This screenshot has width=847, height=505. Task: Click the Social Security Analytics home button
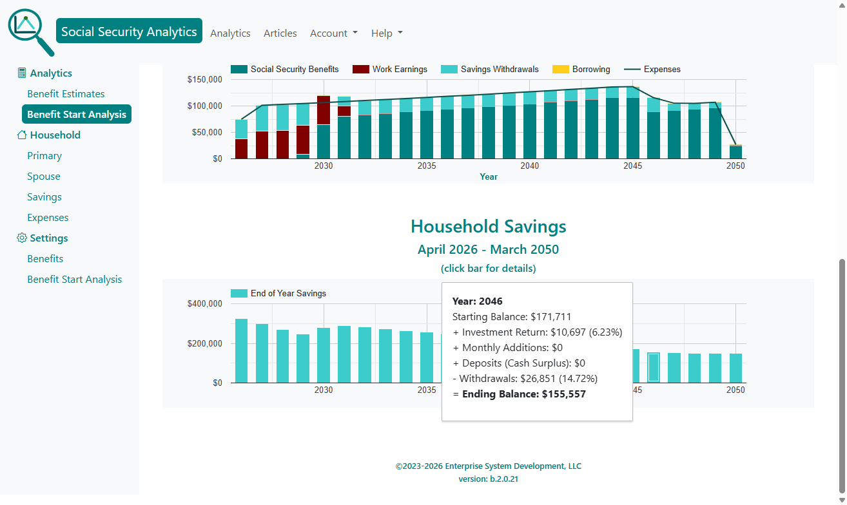coord(129,30)
